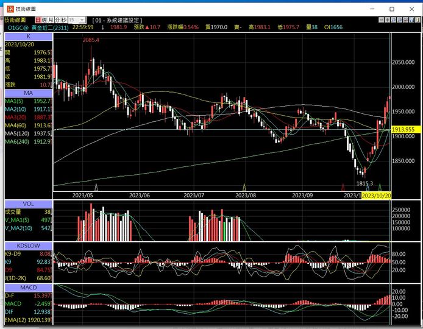The width and height of the screenshot is (423, 329).
Task: Click the green triangle marker on time axis
Action: click(x=379, y=187)
